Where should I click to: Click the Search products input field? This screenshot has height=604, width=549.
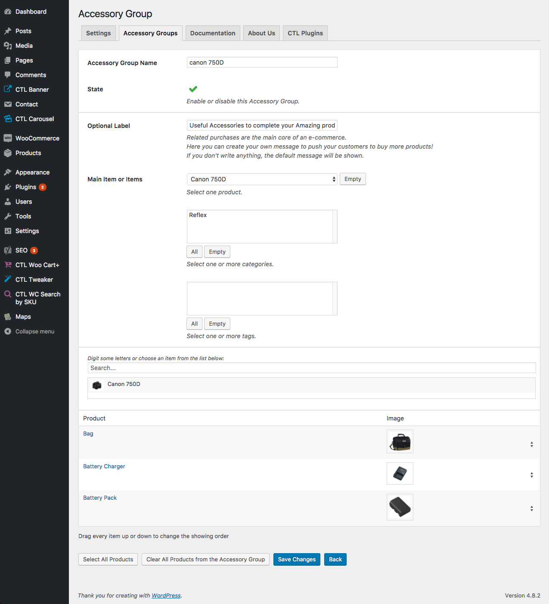(311, 368)
